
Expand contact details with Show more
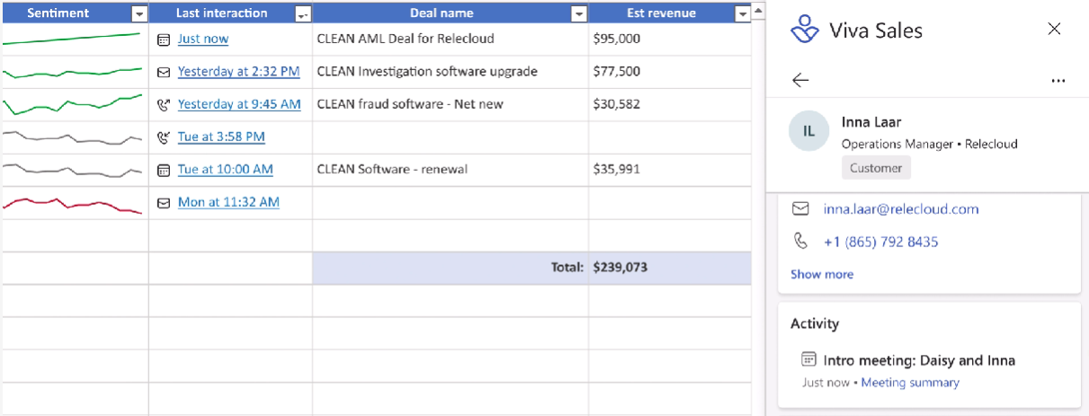[x=822, y=274]
